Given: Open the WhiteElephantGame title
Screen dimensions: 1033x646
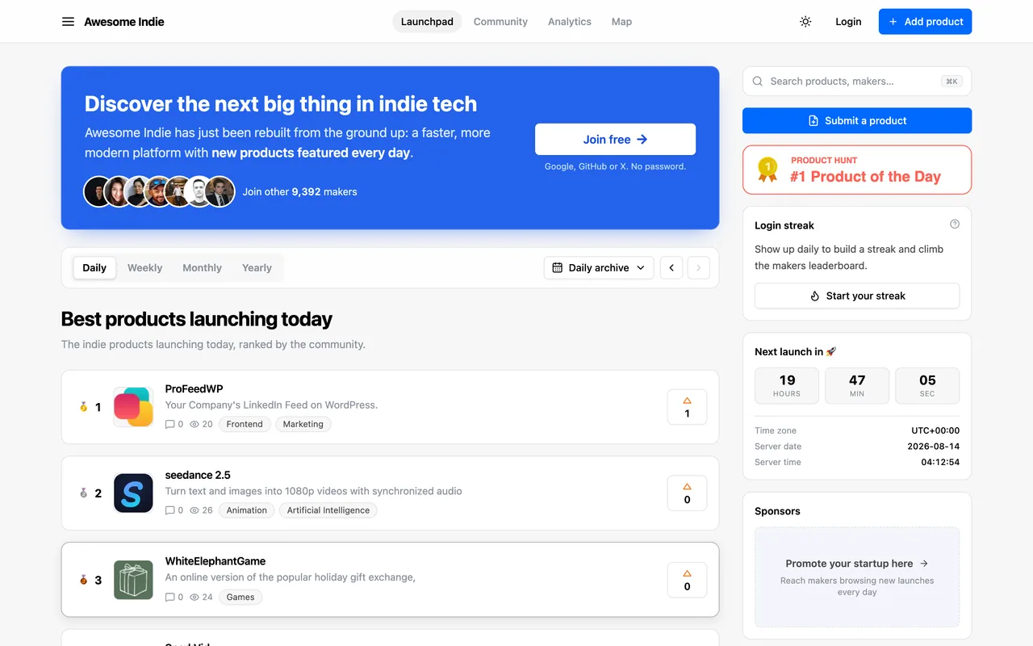Looking at the screenshot, I should coord(215,561).
